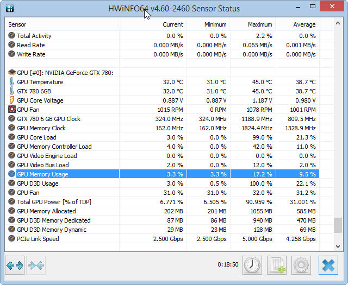Click the expand columns arrows button

click(x=15, y=265)
